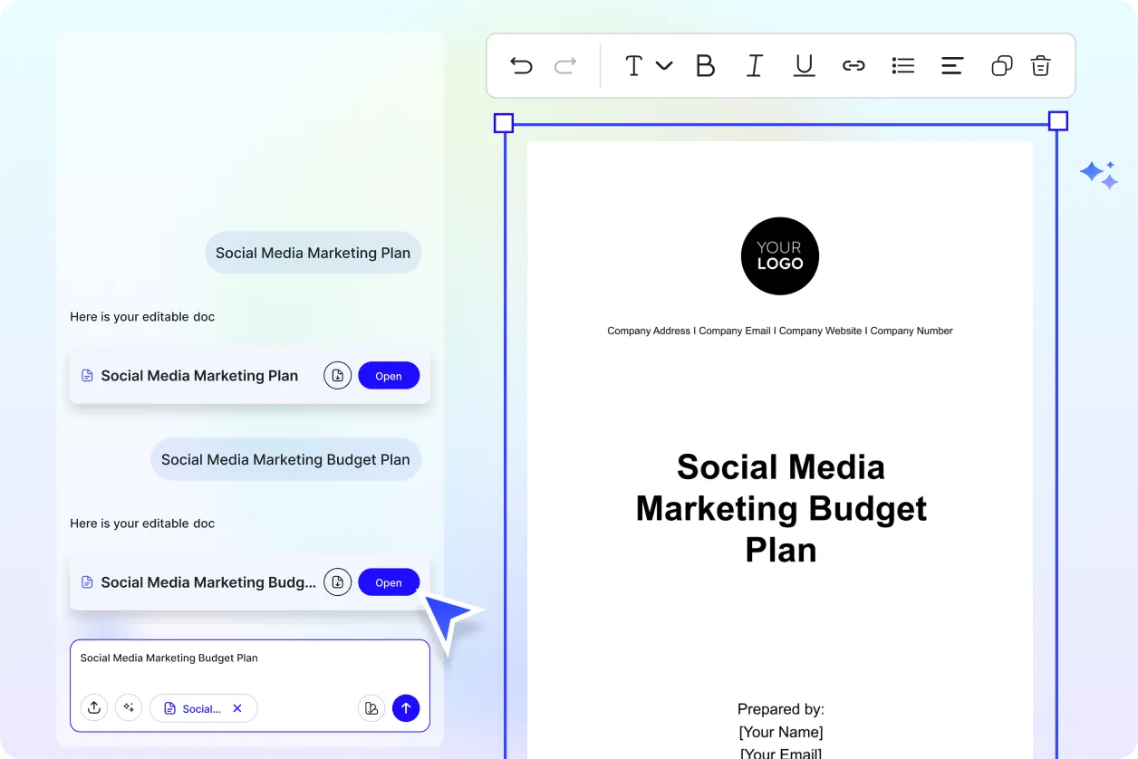Remove the attached Social... document chip
This screenshot has width=1138, height=759.
coord(237,708)
